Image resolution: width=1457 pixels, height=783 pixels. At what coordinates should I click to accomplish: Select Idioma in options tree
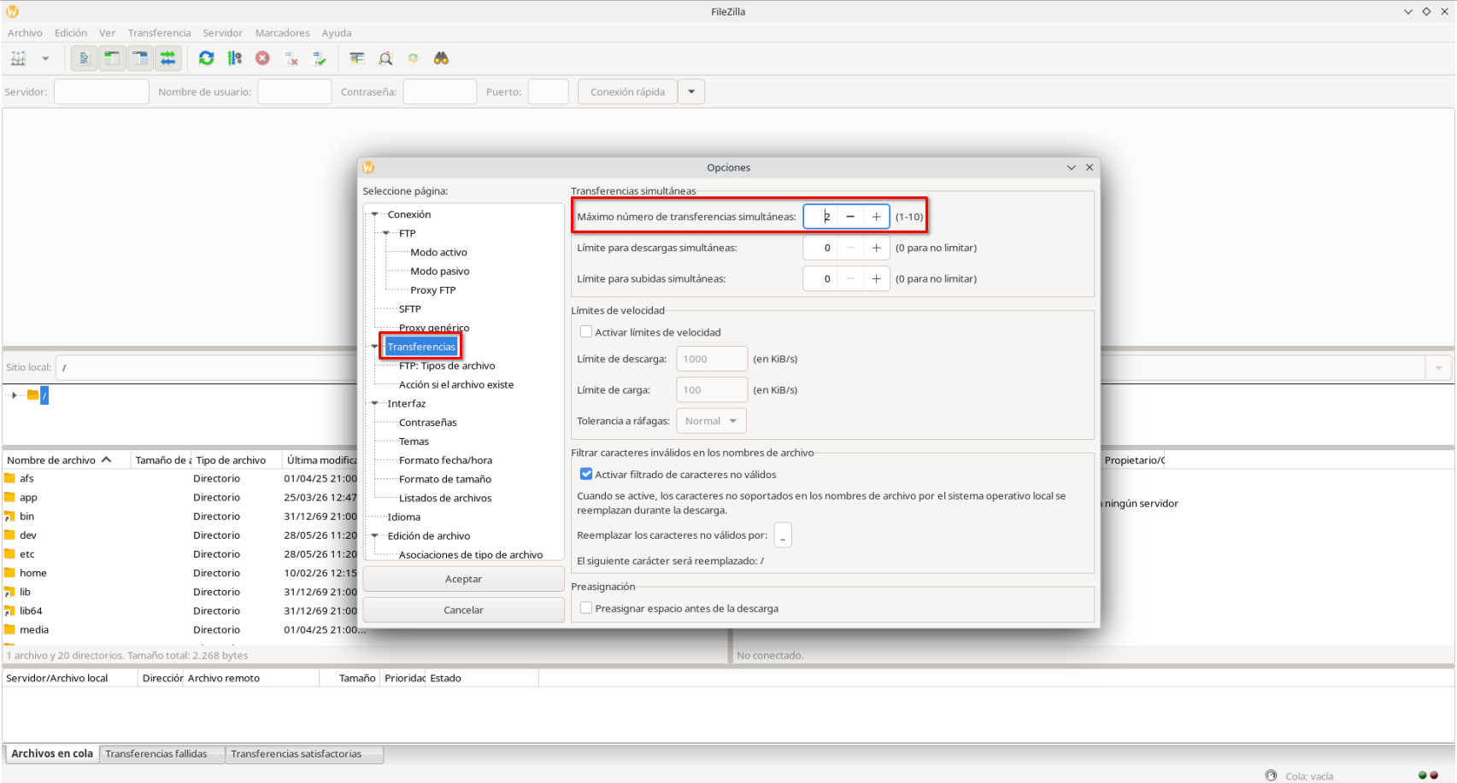[x=404, y=517]
